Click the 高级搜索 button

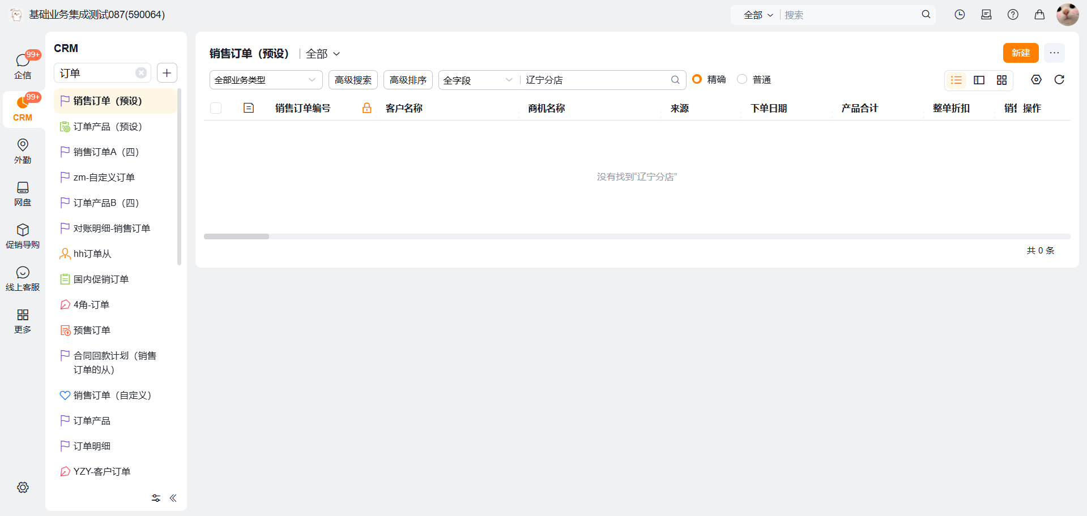click(x=353, y=80)
